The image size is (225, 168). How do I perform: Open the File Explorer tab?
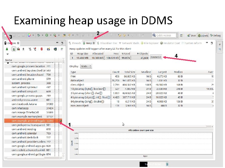coord(150,43)
